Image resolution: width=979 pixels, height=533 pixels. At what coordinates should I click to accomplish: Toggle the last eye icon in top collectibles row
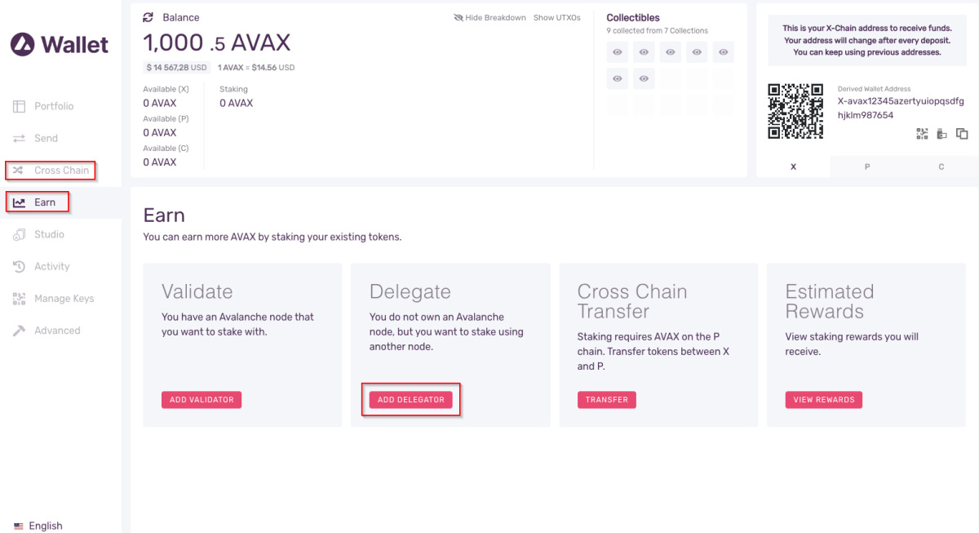(724, 53)
